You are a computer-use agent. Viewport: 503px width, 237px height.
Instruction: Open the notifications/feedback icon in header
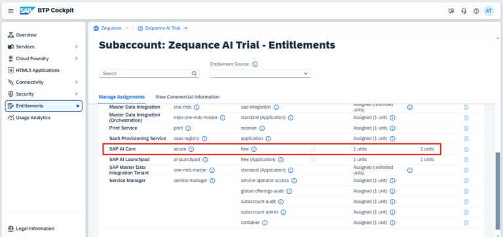[x=451, y=11]
